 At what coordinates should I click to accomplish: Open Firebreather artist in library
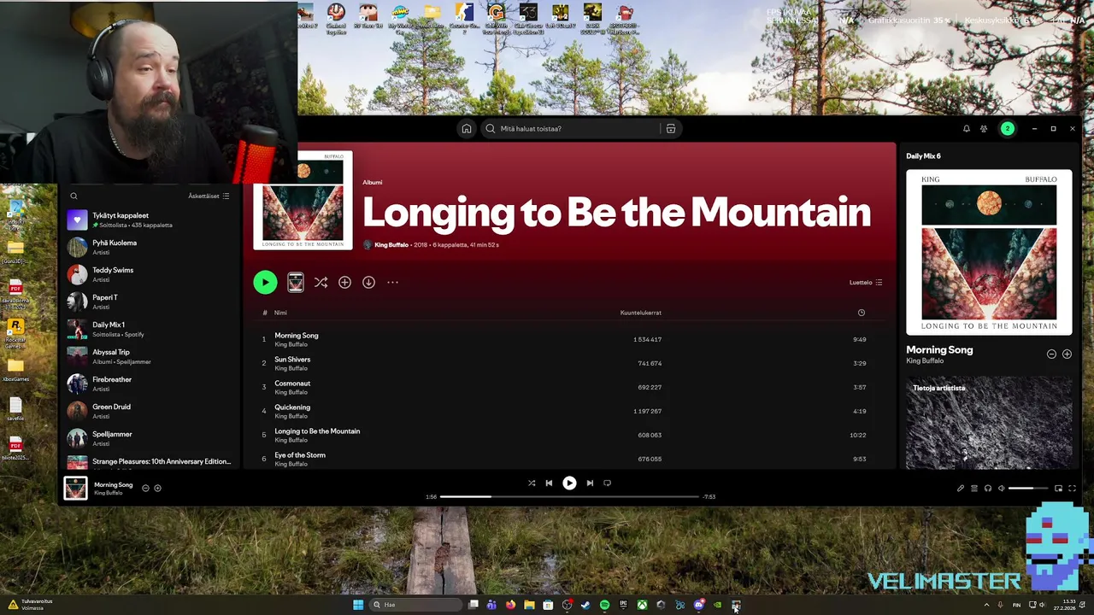[x=150, y=384]
